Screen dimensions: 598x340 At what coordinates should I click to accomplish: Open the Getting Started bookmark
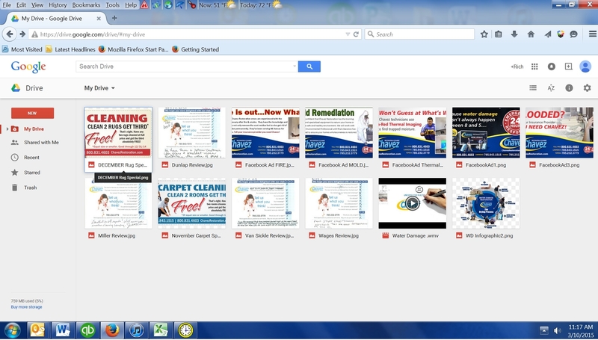point(196,49)
